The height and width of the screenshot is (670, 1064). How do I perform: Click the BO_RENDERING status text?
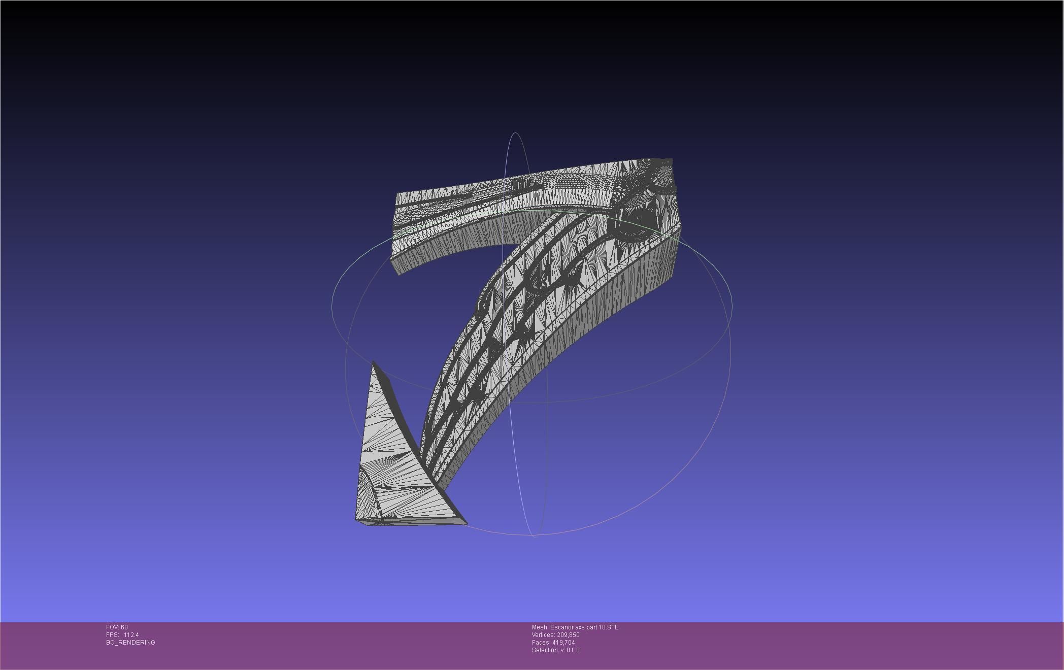(x=130, y=643)
